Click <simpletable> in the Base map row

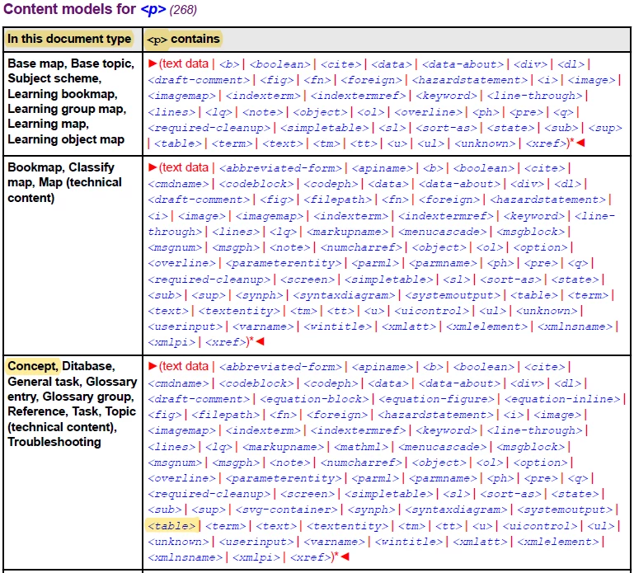324,128
